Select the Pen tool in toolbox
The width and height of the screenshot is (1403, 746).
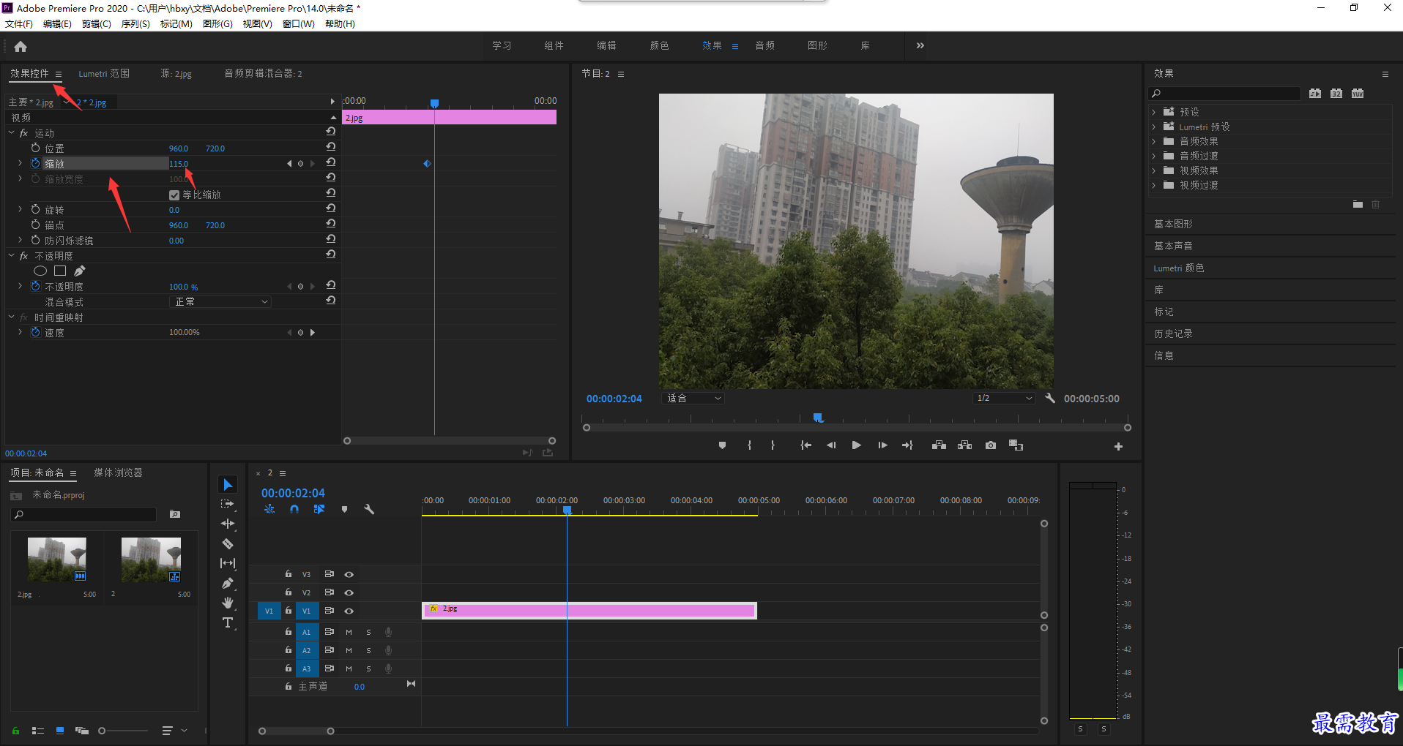[x=228, y=583]
